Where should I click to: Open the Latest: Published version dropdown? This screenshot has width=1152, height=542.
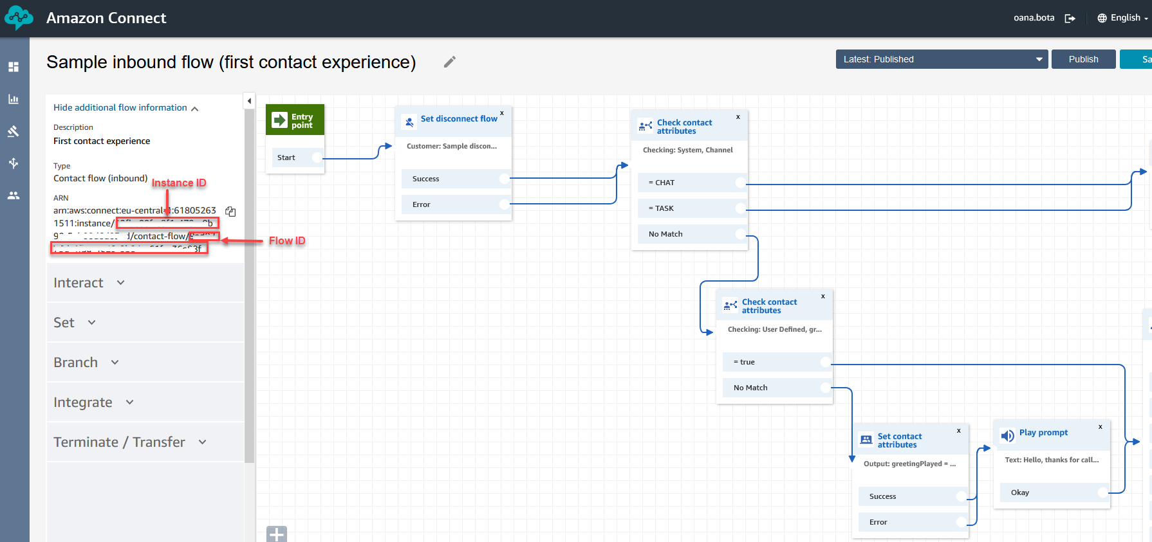tap(942, 59)
